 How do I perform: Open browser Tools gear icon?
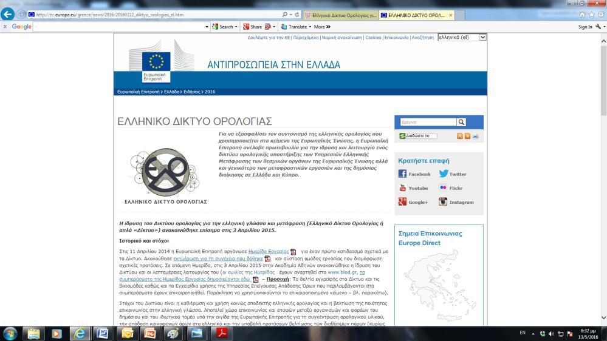pos(600,15)
